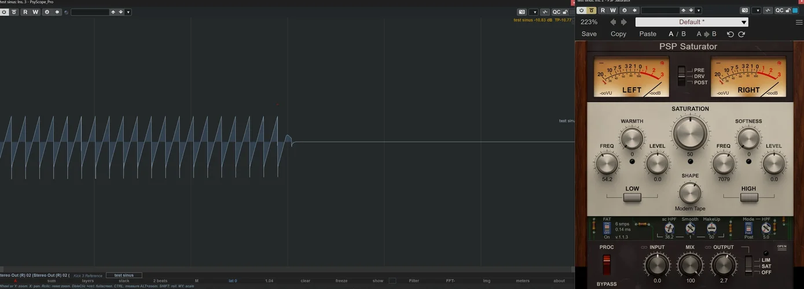Enable Read automation R in PSP Saturator window
The width and height of the screenshot is (804, 289).
(x=603, y=10)
